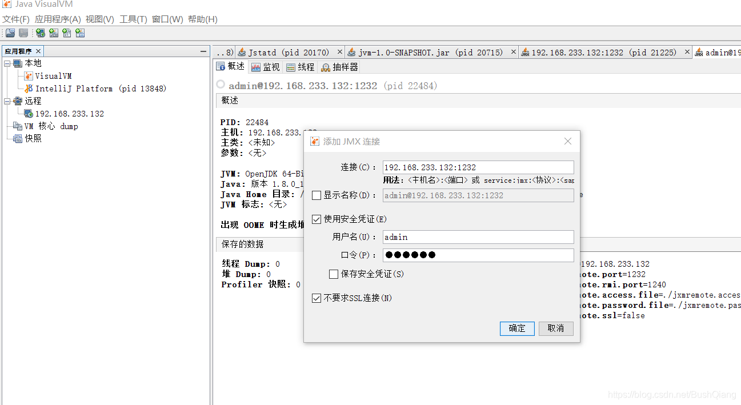The width and height of the screenshot is (741, 405).
Task: Click the Add Remote Host toolbar icon
Action: [x=41, y=33]
